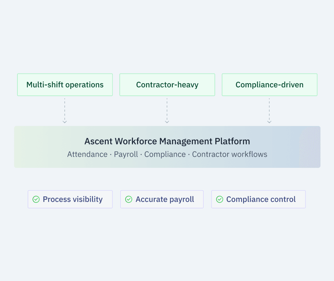Click the check icon beside Process visibility
The width and height of the screenshot is (334, 281).
click(x=36, y=199)
